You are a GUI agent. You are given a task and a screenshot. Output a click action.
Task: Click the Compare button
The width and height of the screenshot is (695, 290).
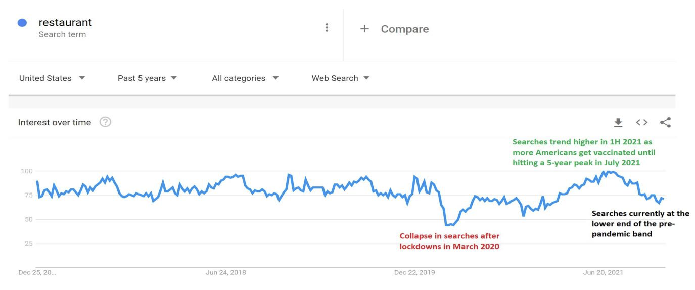tap(404, 29)
